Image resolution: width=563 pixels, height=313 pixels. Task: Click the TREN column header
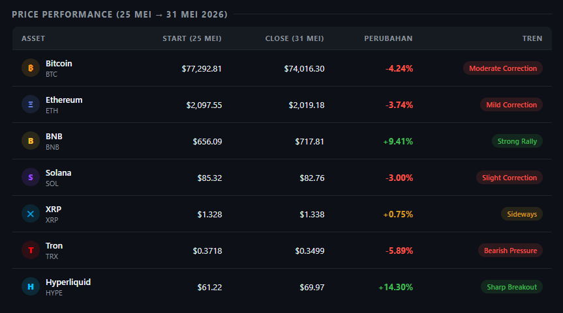click(532, 38)
